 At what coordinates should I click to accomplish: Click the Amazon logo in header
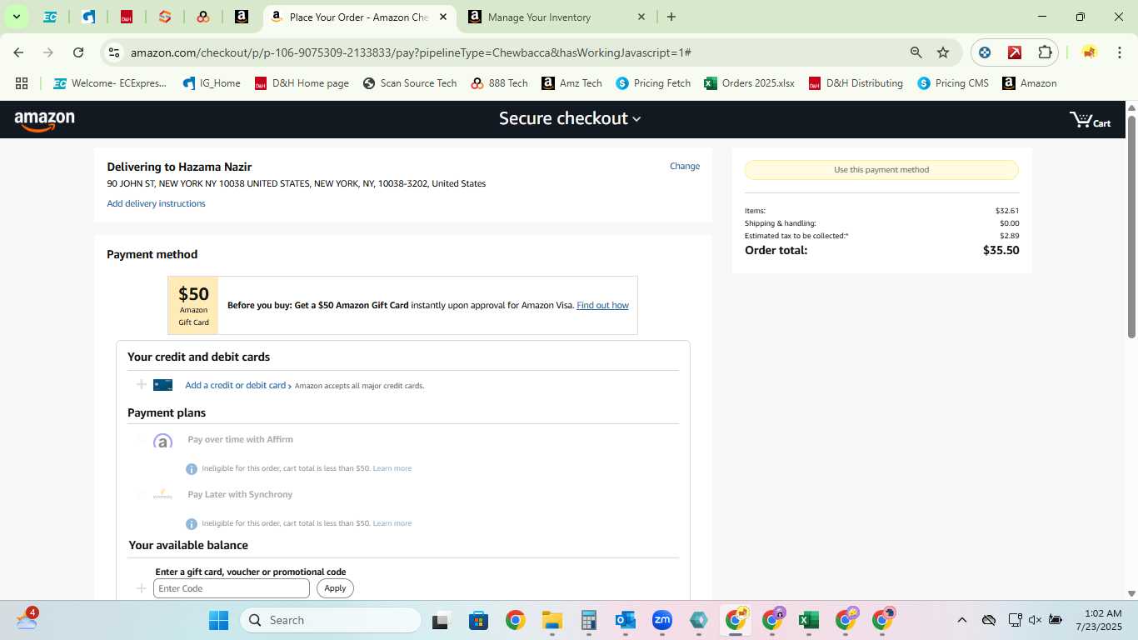(44, 121)
